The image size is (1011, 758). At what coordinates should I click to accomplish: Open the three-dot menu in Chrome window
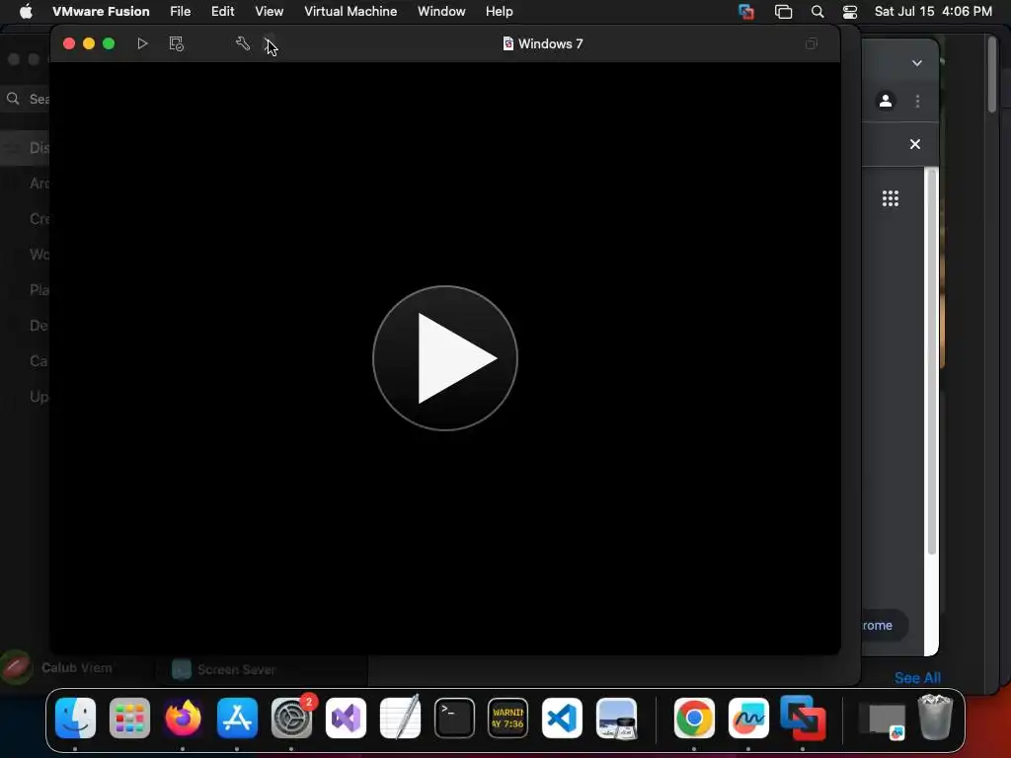click(x=917, y=102)
